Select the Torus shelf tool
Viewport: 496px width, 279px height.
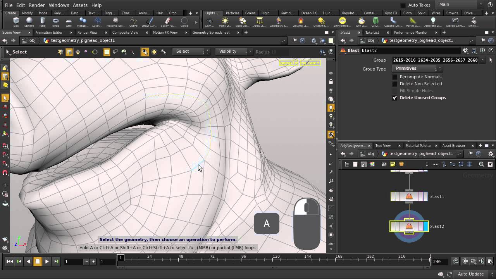tap(55, 22)
